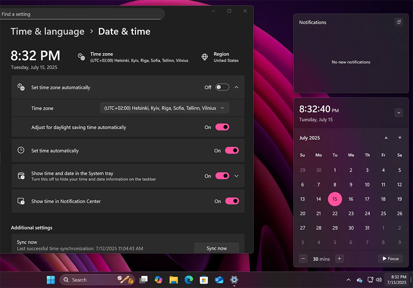Click the taskbar Search box
The width and height of the screenshot is (413, 288).
click(97, 280)
